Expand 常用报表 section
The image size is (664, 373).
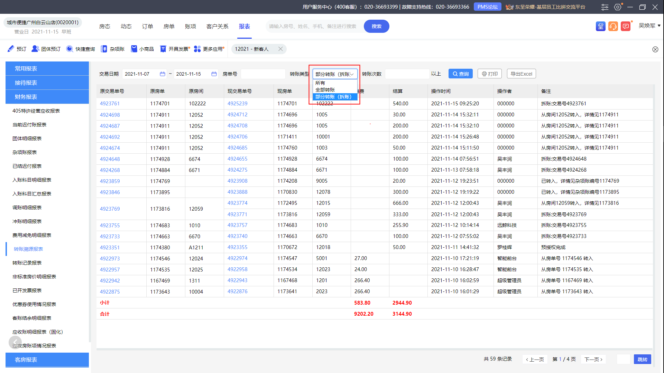point(47,68)
